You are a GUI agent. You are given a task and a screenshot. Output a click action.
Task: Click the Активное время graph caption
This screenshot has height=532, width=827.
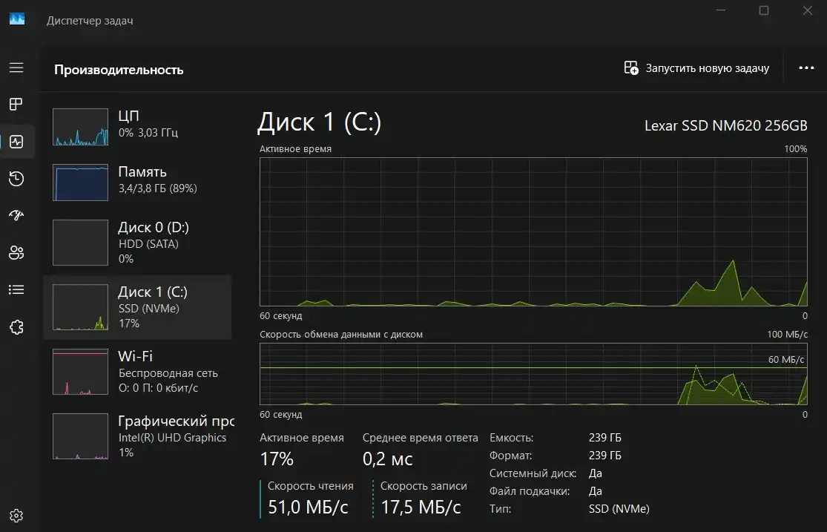pyautogui.click(x=295, y=149)
